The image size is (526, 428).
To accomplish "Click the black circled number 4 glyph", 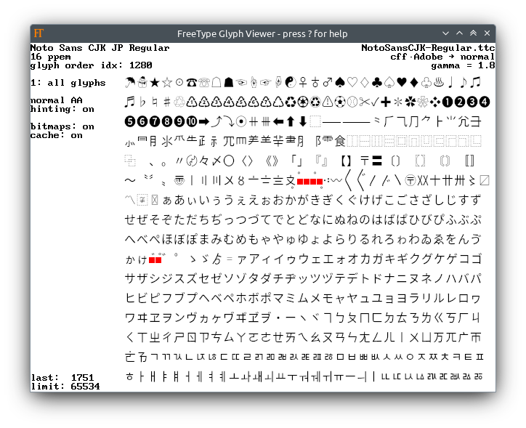I will [x=485, y=102].
